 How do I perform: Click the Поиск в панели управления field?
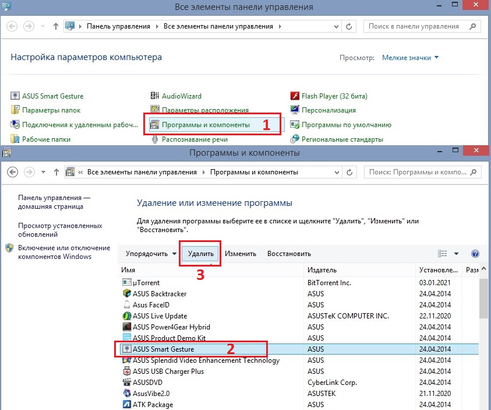[x=422, y=26]
